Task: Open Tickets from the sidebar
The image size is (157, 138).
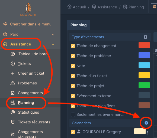Action: click(24, 64)
